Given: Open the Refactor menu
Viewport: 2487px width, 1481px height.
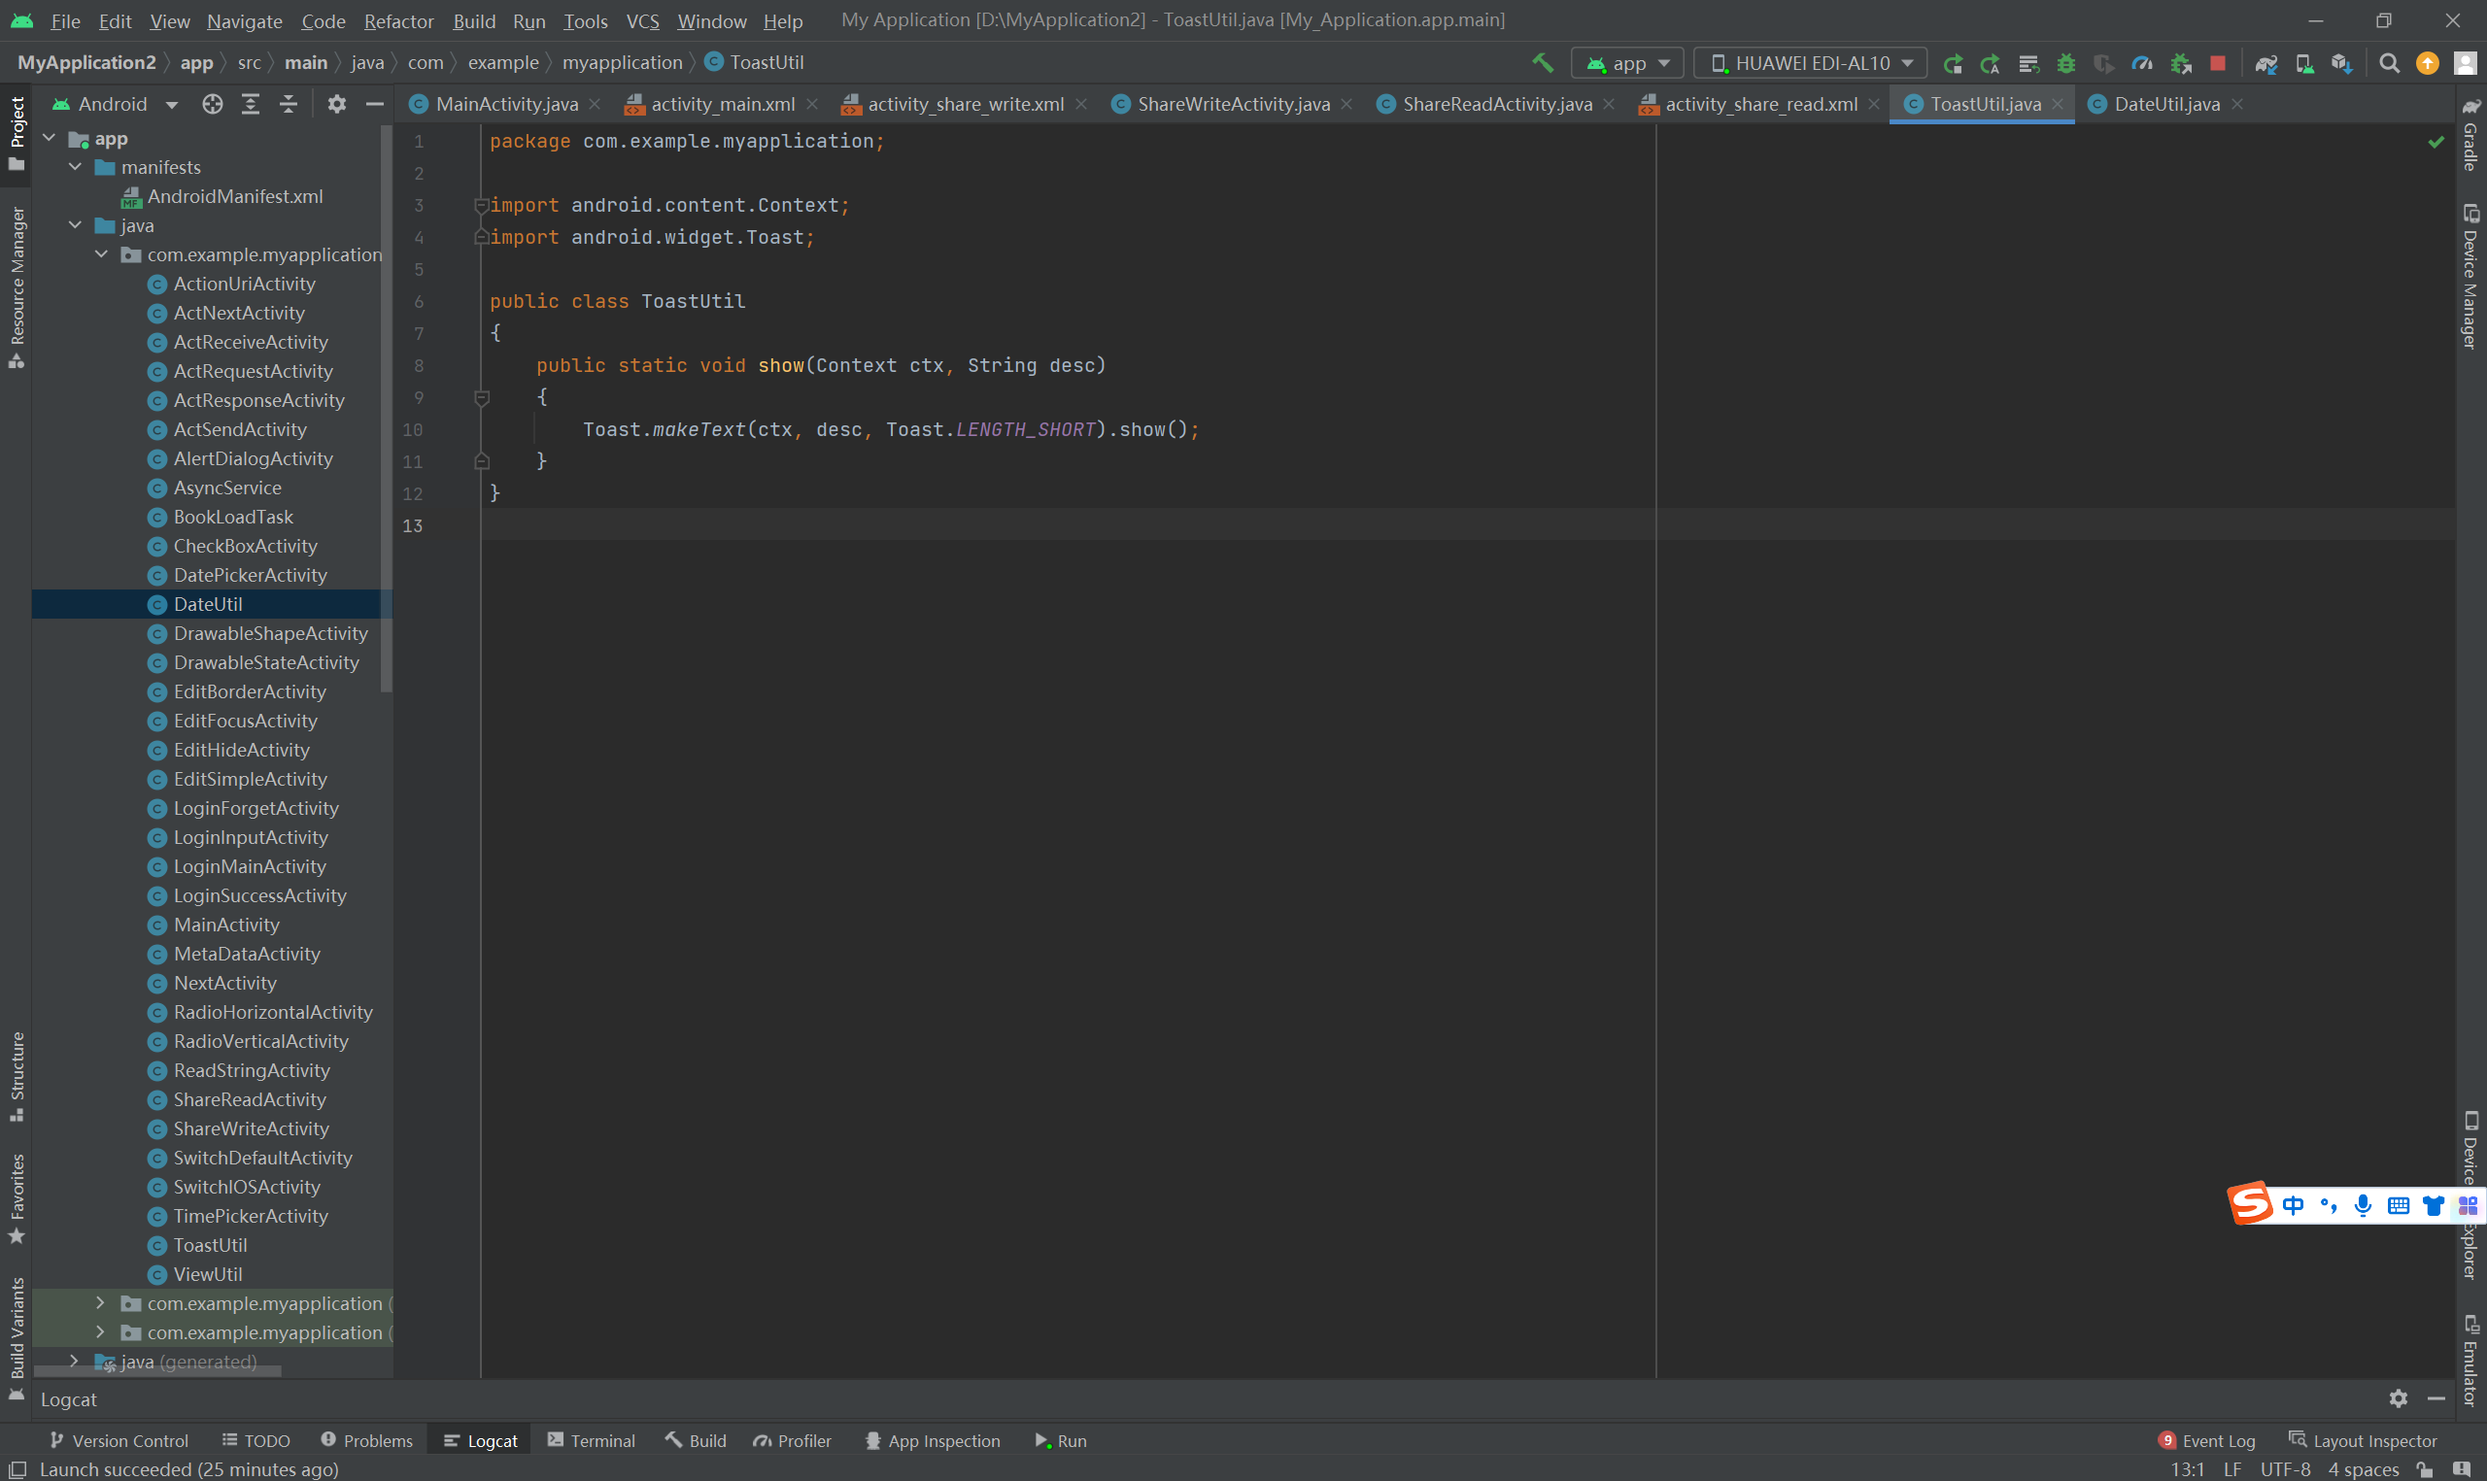Looking at the screenshot, I should (x=398, y=21).
